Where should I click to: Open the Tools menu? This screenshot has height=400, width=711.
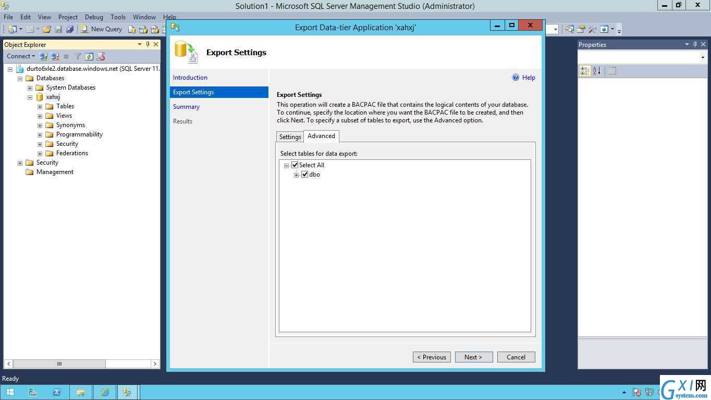coord(118,17)
